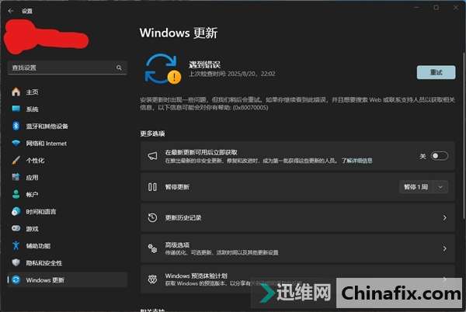466x312 pixels.
Task: Switch to 个性化 settings page
Action: pyautogui.click(x=68, y=161)
